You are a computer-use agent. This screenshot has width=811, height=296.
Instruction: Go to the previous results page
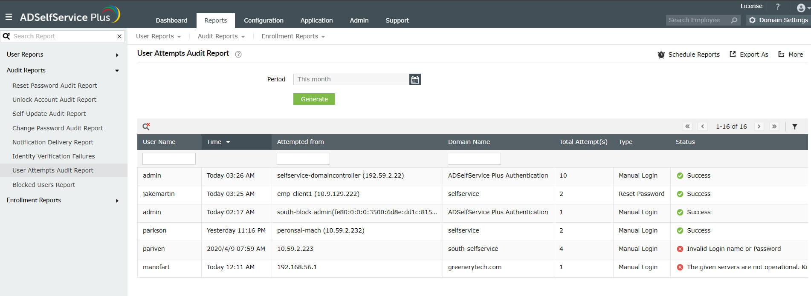(703, 126)
